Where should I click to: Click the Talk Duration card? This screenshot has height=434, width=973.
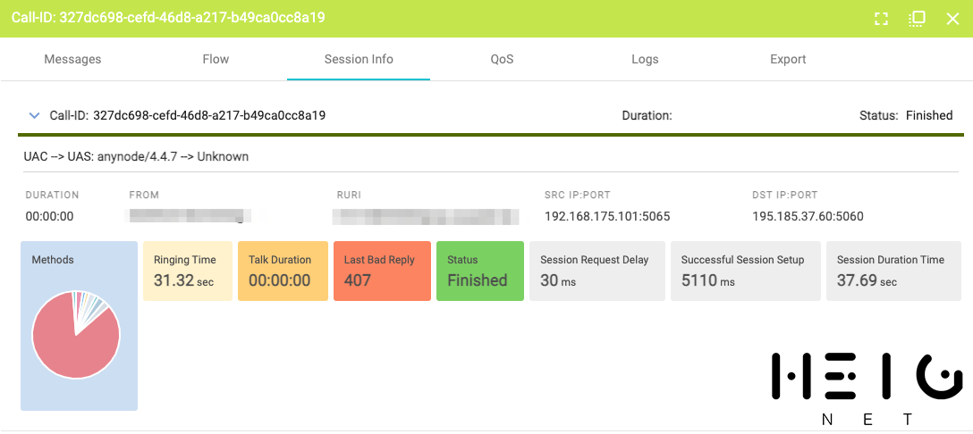(282, 271)
